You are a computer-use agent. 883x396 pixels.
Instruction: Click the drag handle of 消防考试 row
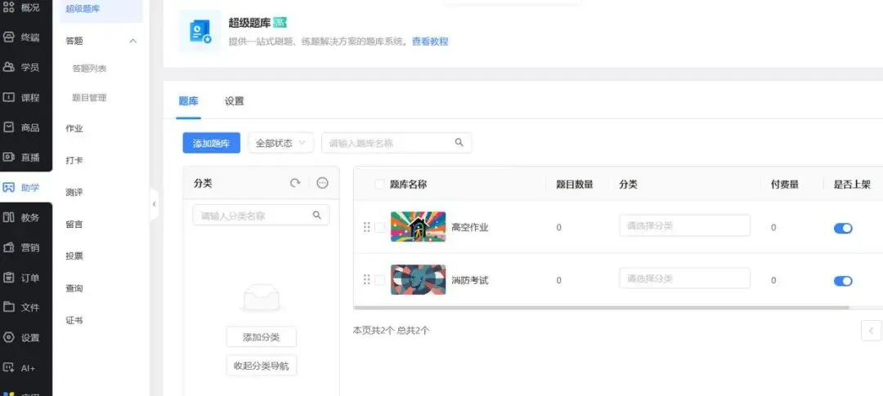coord(366,279)
